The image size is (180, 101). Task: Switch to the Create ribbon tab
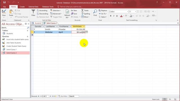coord(22,7)
